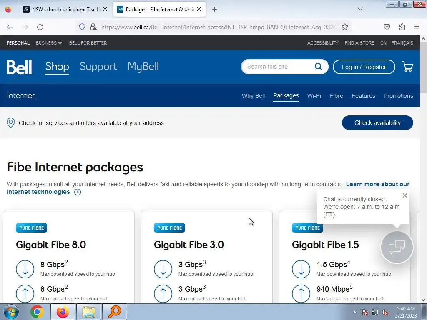Image resolution: width=427 pixels, height=320 pixels.
Task: Open the extensions puzzle icon
Action: (402, 27)
